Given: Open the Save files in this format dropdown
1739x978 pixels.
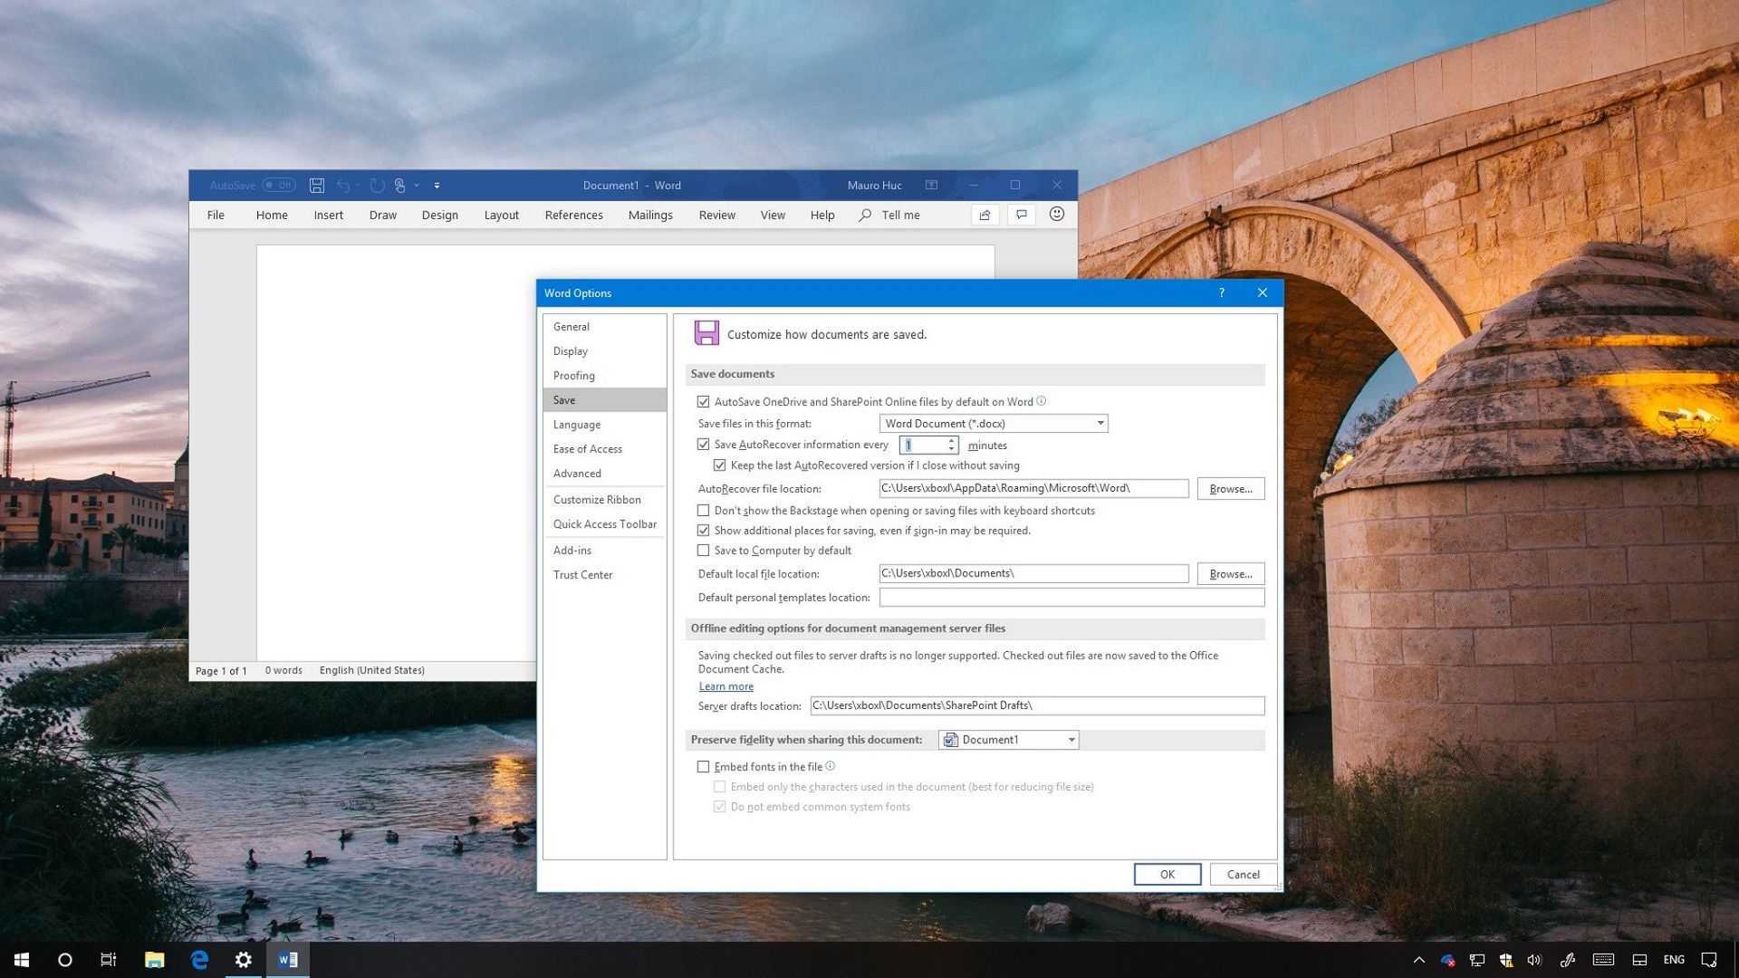Looking at the screenshot, I should point(1100,423).
